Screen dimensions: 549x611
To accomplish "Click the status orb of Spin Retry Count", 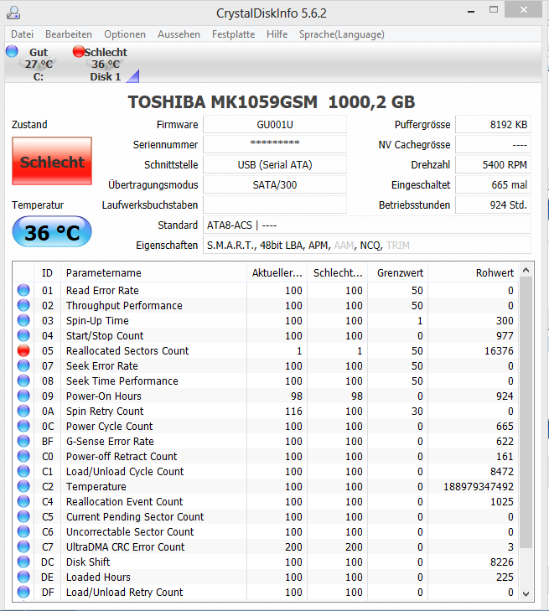I will [x=23, y=411].
